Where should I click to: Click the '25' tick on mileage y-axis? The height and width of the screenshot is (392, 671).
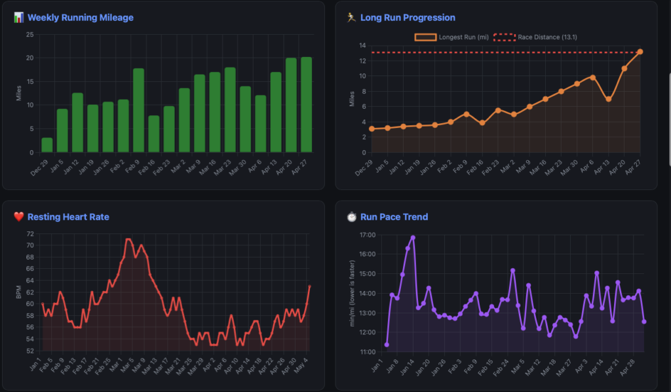pos(29,34)
